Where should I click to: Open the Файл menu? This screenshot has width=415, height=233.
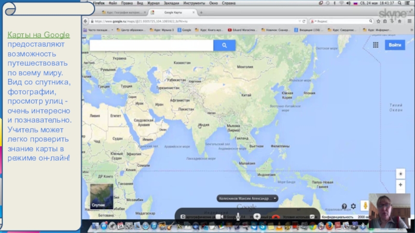click(113, 3)
